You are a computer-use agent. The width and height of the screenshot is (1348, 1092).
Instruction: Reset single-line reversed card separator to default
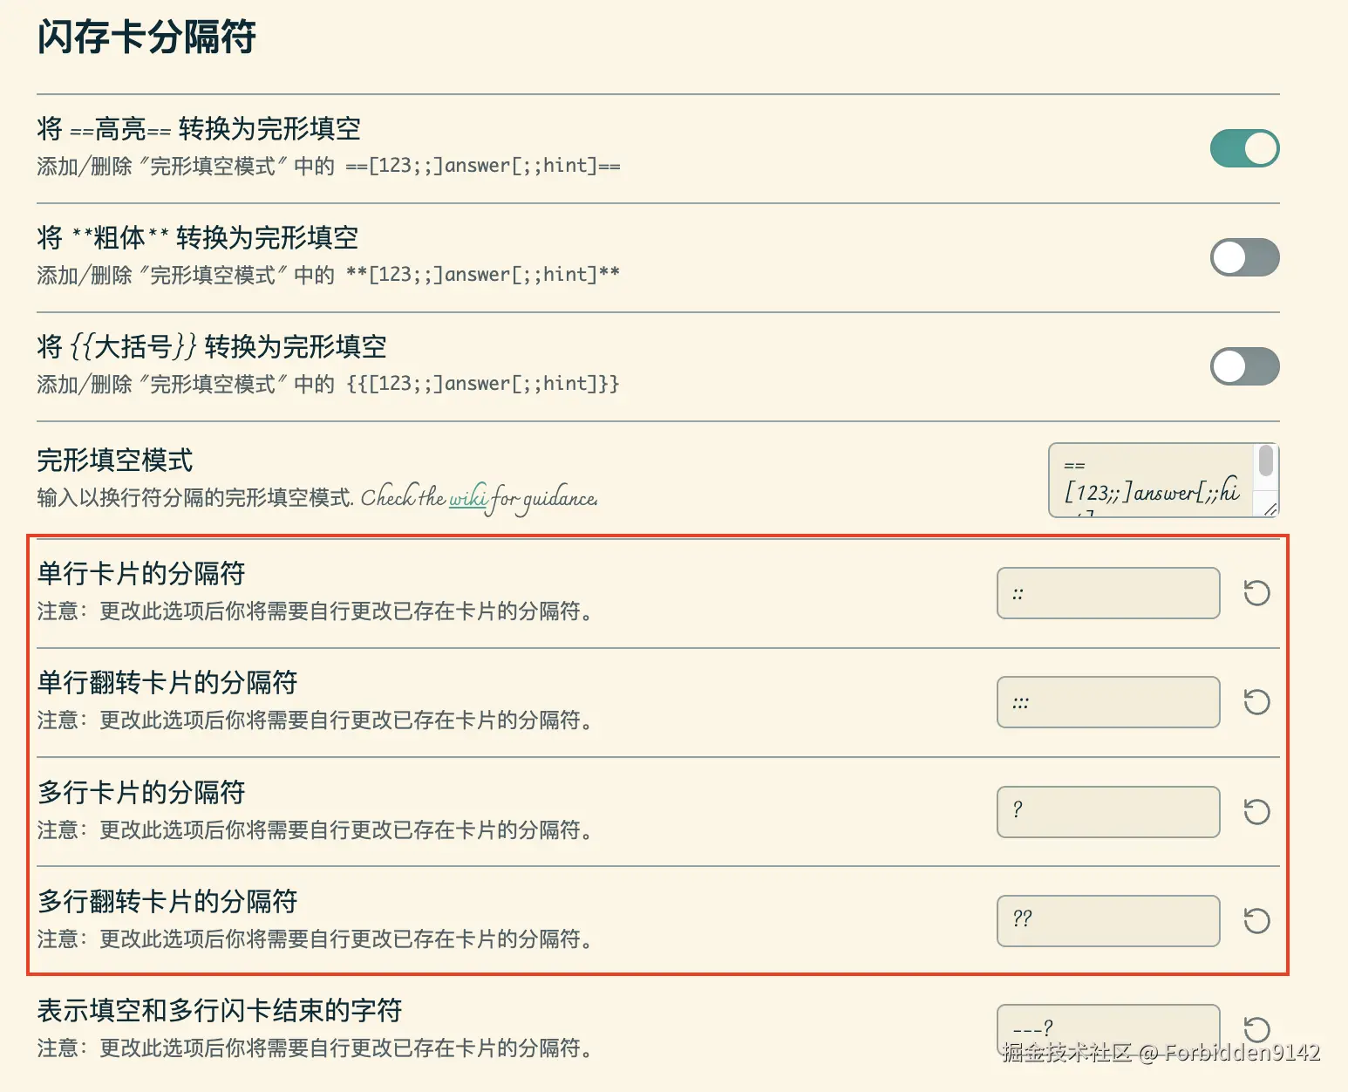click(1256, 702)
